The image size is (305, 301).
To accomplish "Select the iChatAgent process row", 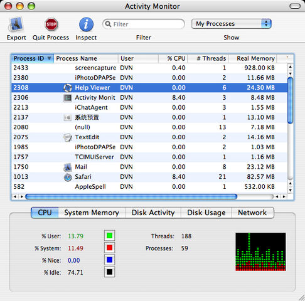I will pyautogui.click(x=149, y=107).
